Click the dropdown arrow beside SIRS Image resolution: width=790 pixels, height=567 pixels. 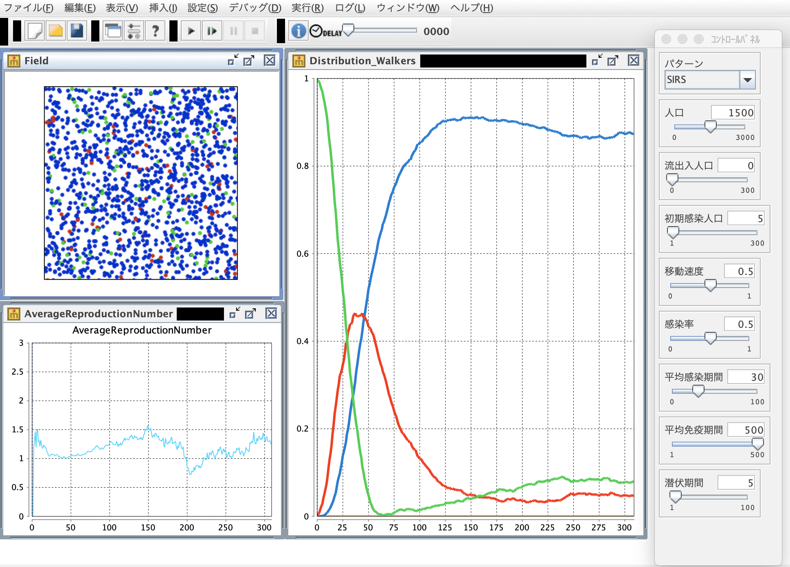coord(747,80)
